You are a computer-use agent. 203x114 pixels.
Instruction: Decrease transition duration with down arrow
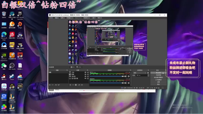click(x=148, y=76)
